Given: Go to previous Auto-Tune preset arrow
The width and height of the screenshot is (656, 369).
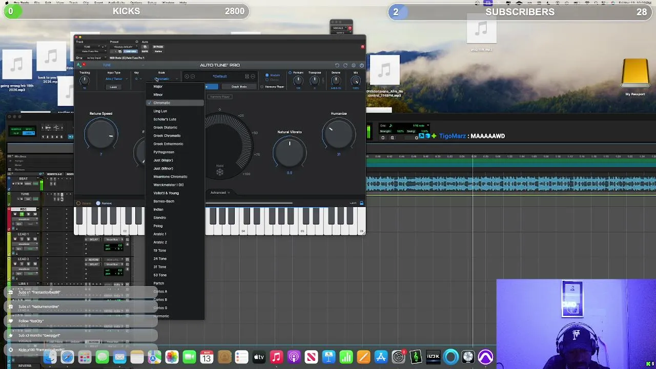Looking at the screenshot, I should click(x=187, y=76).
